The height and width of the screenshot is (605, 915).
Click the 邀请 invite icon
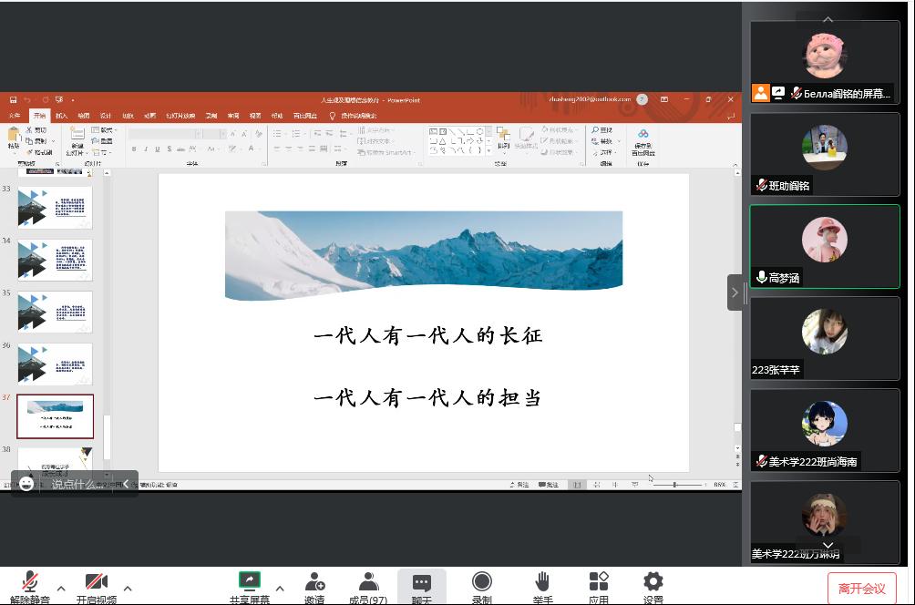pyautogui.click(x=314, y=582)
